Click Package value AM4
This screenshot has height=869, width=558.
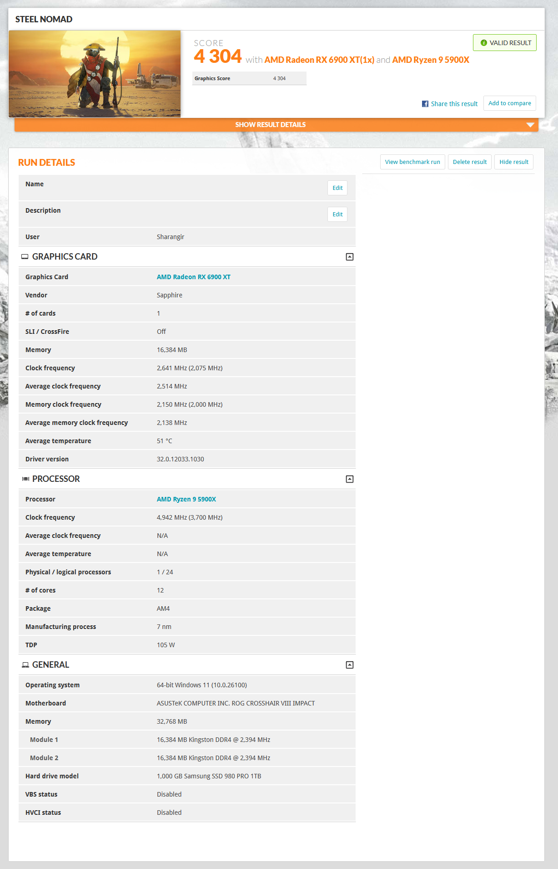tap(163, 608)
